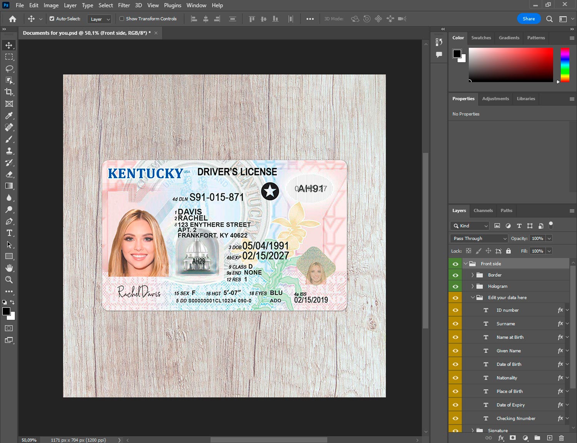
Task: Click the rainbow hue slider
Action: click(564, 65)
